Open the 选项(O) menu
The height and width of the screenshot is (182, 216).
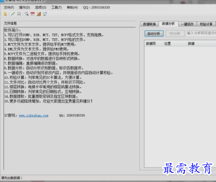pos(41,7)
